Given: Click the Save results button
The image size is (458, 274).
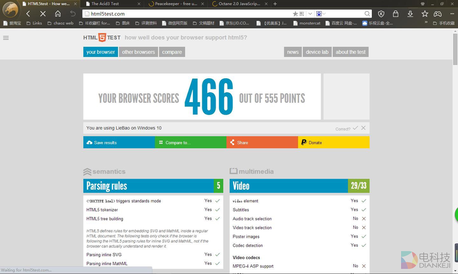Looking at the screenshot, I should 119,142.
